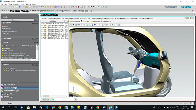Toggle the 004277 To Be Structured checkbox
196x110 pixels.
(43, 38)
